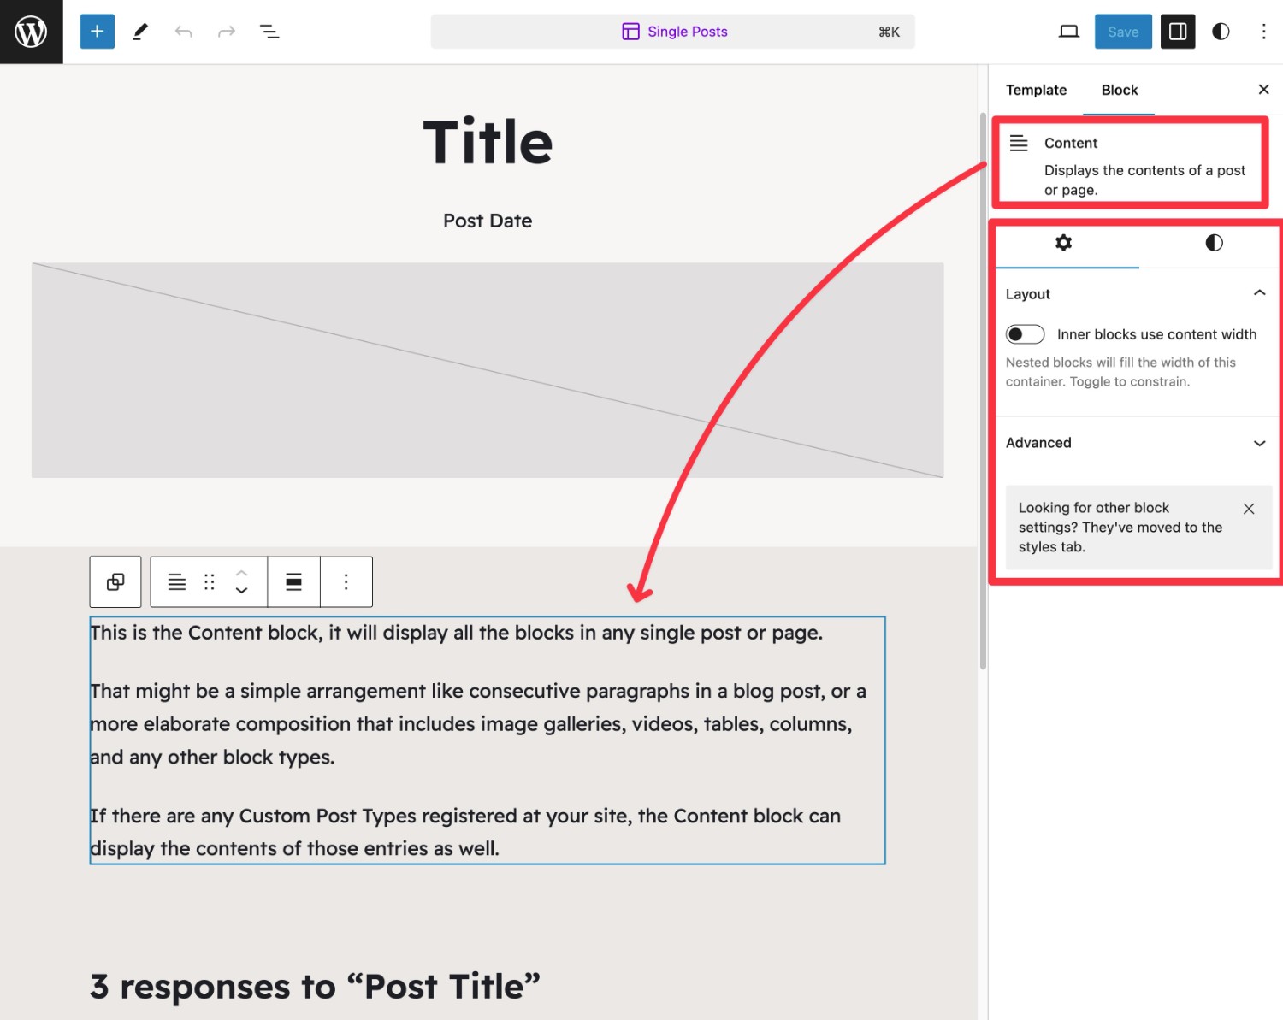Image resolution: width=1283 pixels, height=1020 pixels.
Task: Collapse the Layout panel
Action: pos(1134,293)
